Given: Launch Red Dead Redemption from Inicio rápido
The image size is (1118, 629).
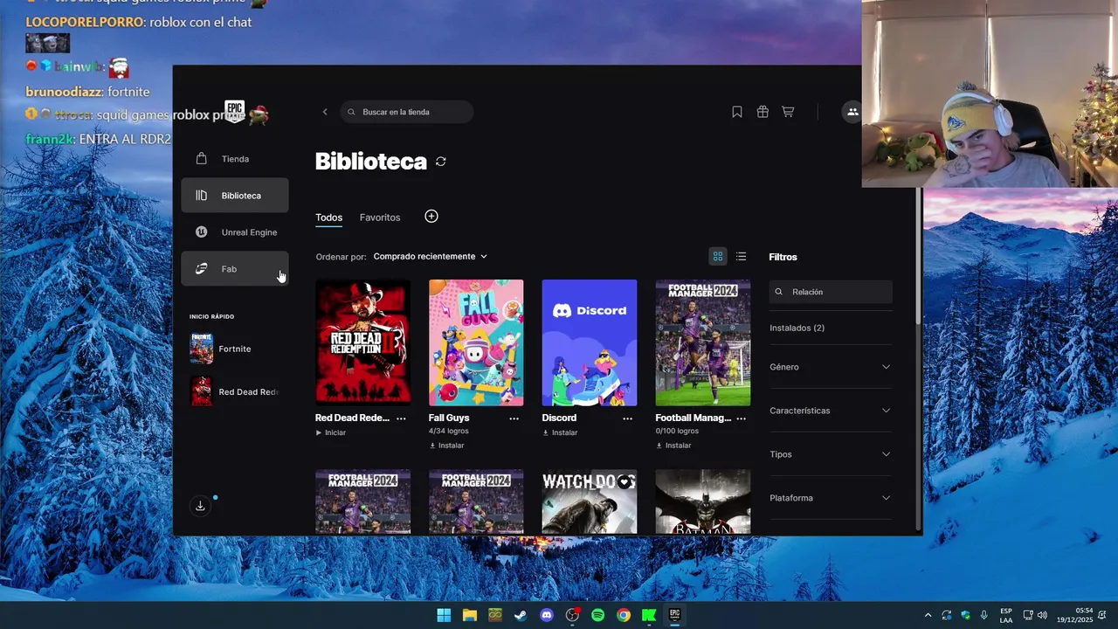Looking at the screenshot, I should (234, 391).
